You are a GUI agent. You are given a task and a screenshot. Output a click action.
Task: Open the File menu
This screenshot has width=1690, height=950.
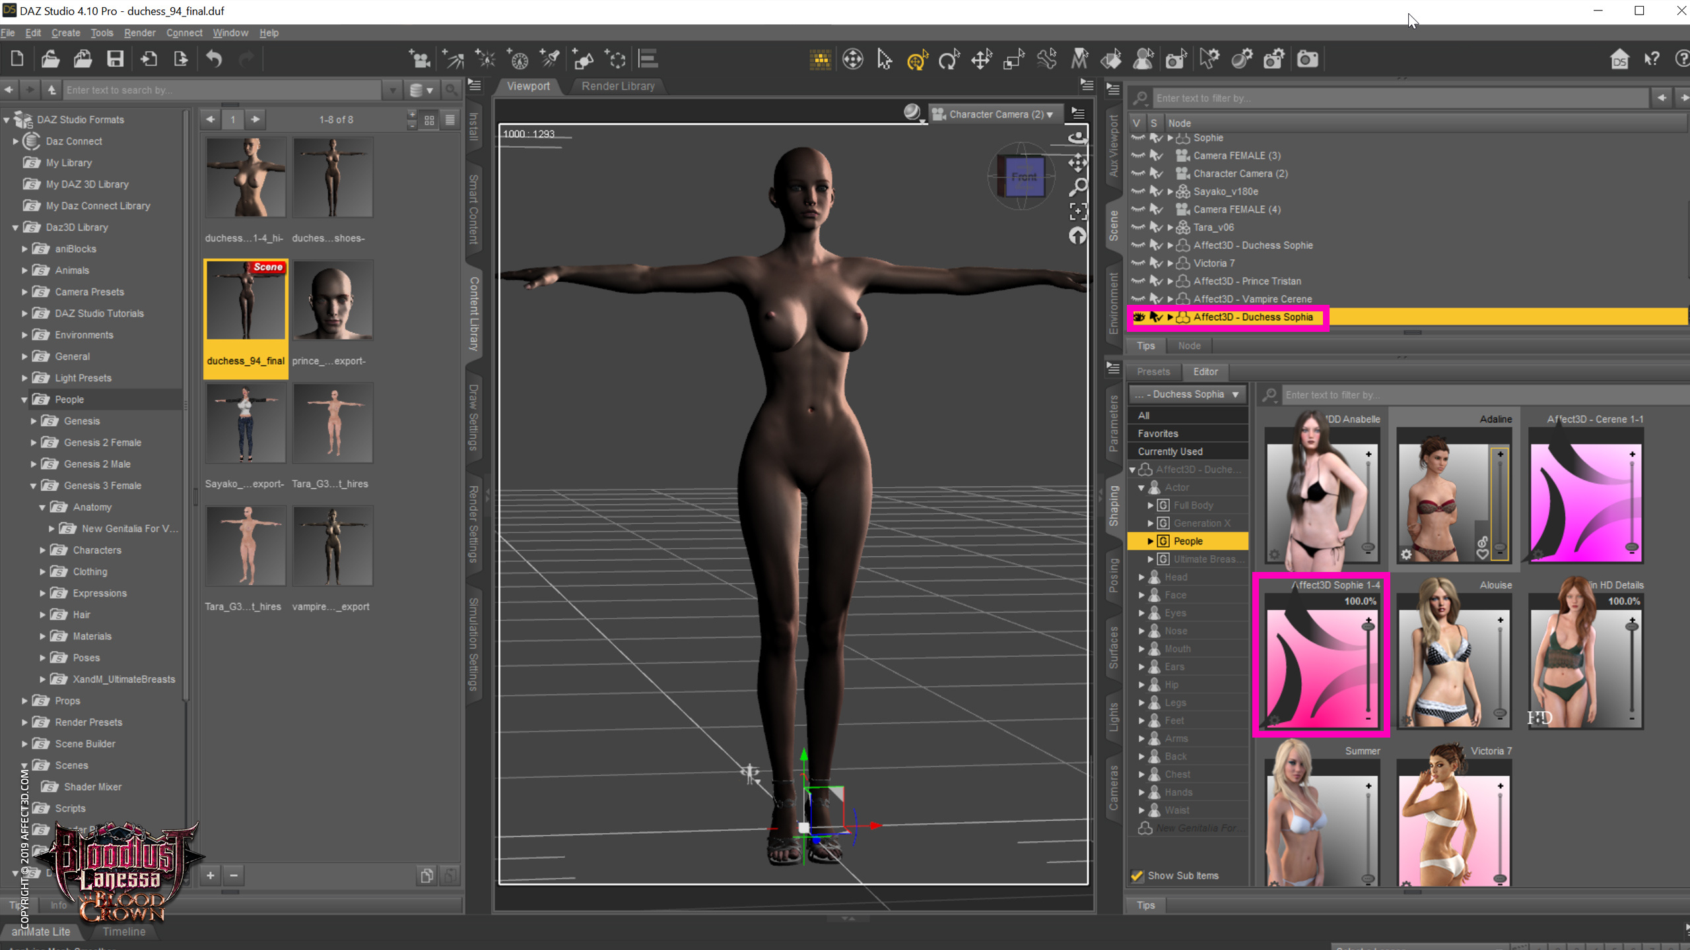click(x=8, y=32)
